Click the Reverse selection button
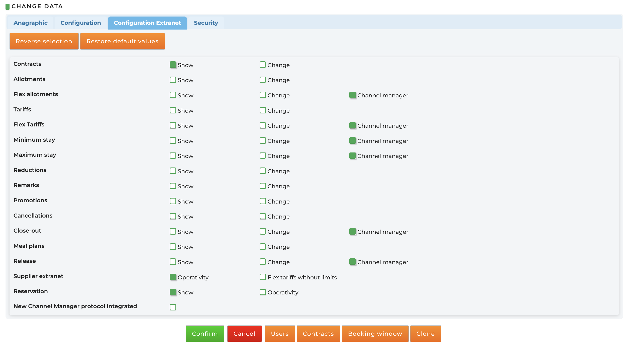 (x=44, y=41)
